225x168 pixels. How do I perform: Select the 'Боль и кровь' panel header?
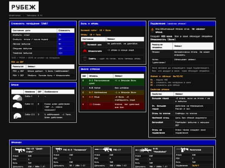tap(112, 24)
